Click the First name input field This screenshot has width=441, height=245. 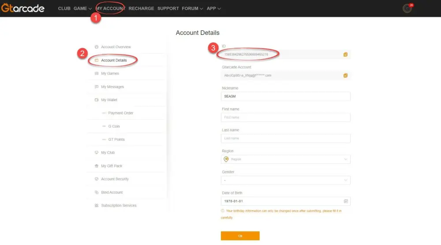285,117
